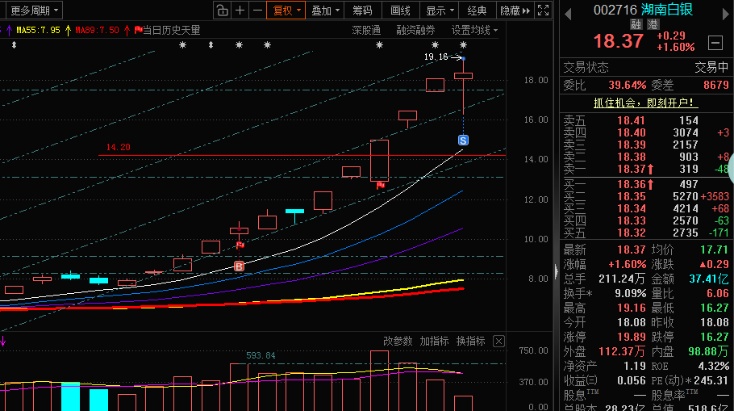Screen dimensions: 734x411
Task: Click 买五 price 18.32
Action: coord(631,233)
